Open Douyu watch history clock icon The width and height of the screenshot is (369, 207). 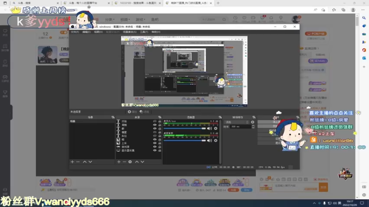point(235,18)
